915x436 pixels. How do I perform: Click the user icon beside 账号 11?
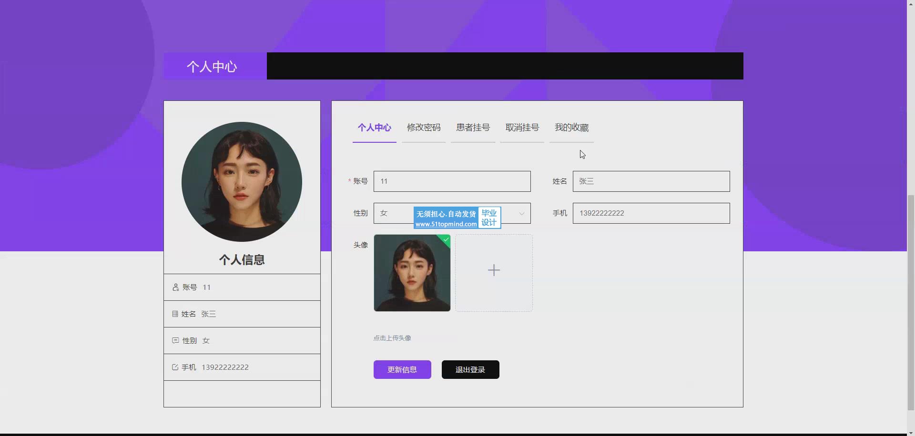175,287
